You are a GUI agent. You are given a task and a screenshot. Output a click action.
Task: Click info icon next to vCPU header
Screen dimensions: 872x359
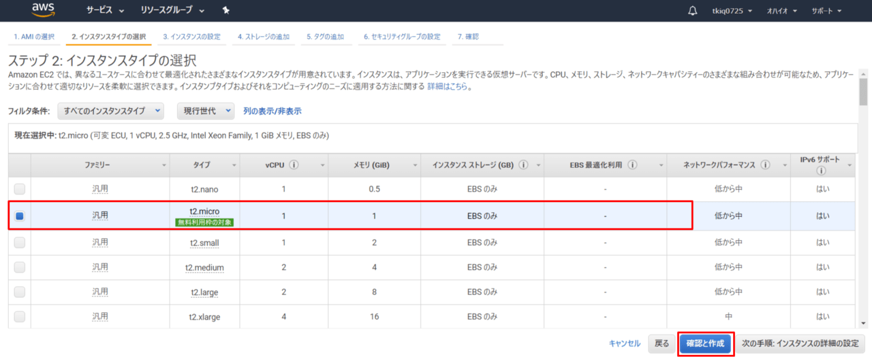pyautogui.click(x=294, y=165)
